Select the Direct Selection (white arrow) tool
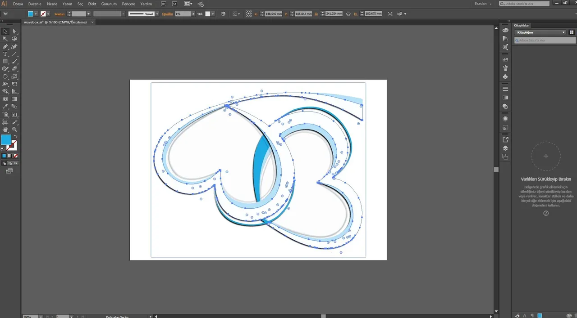The image size is (577, 318). coord(14,31)
